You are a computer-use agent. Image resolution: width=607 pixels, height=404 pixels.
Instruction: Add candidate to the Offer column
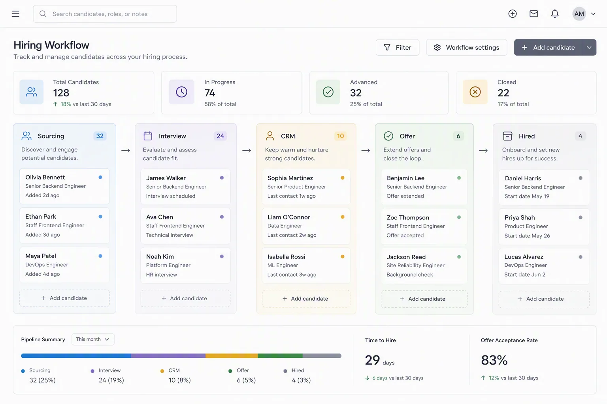tap(424, 299)
